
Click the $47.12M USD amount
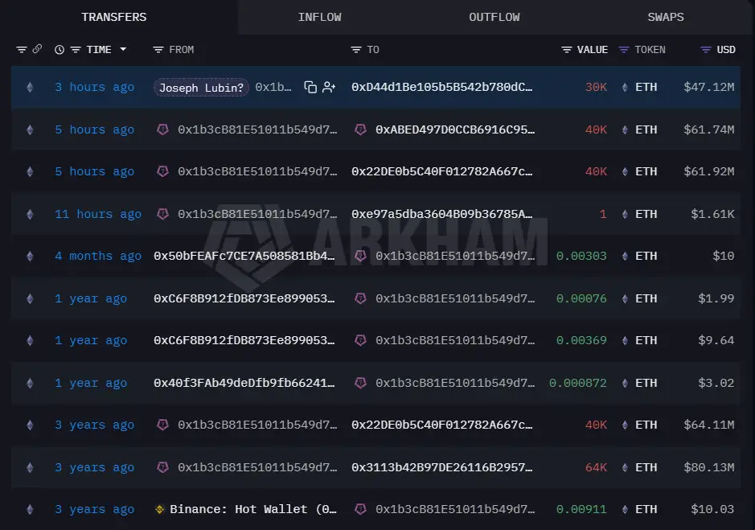coord(709,87)
